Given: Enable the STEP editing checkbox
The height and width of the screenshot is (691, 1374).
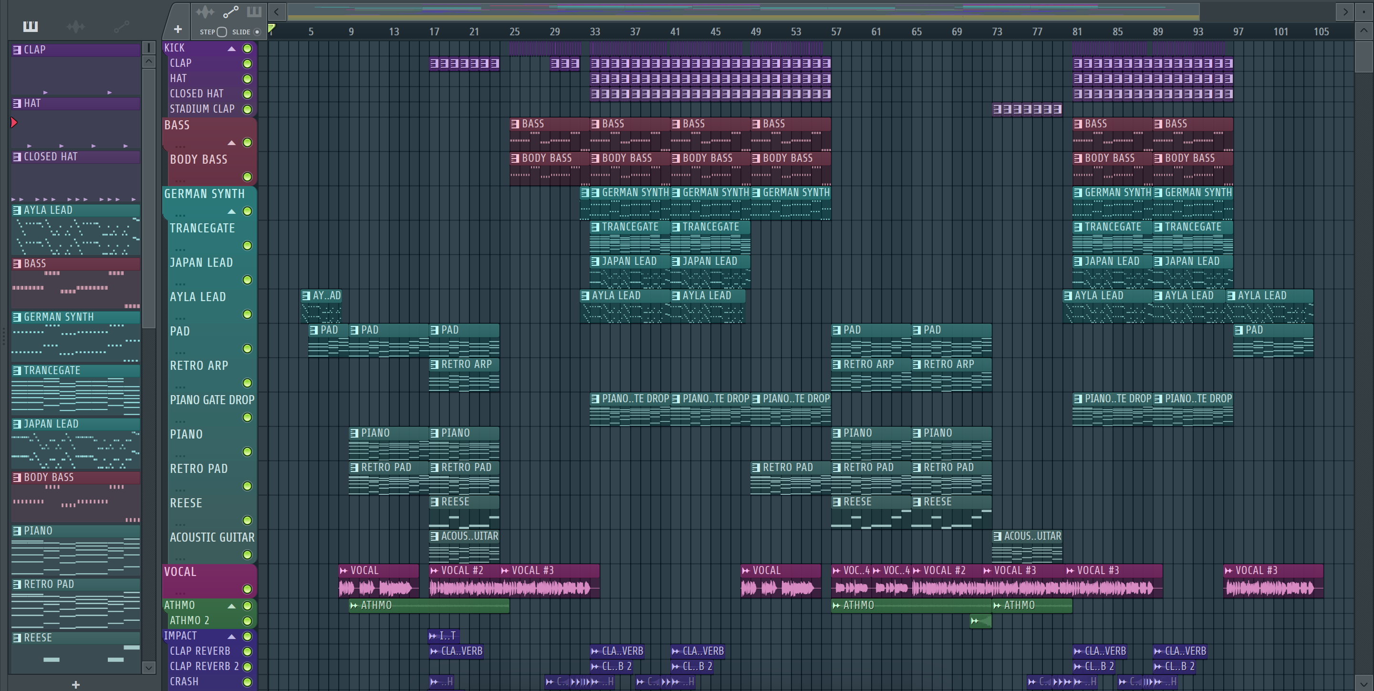Looking at the screenshot, I should pyautogui.click(x=222, y=32).
